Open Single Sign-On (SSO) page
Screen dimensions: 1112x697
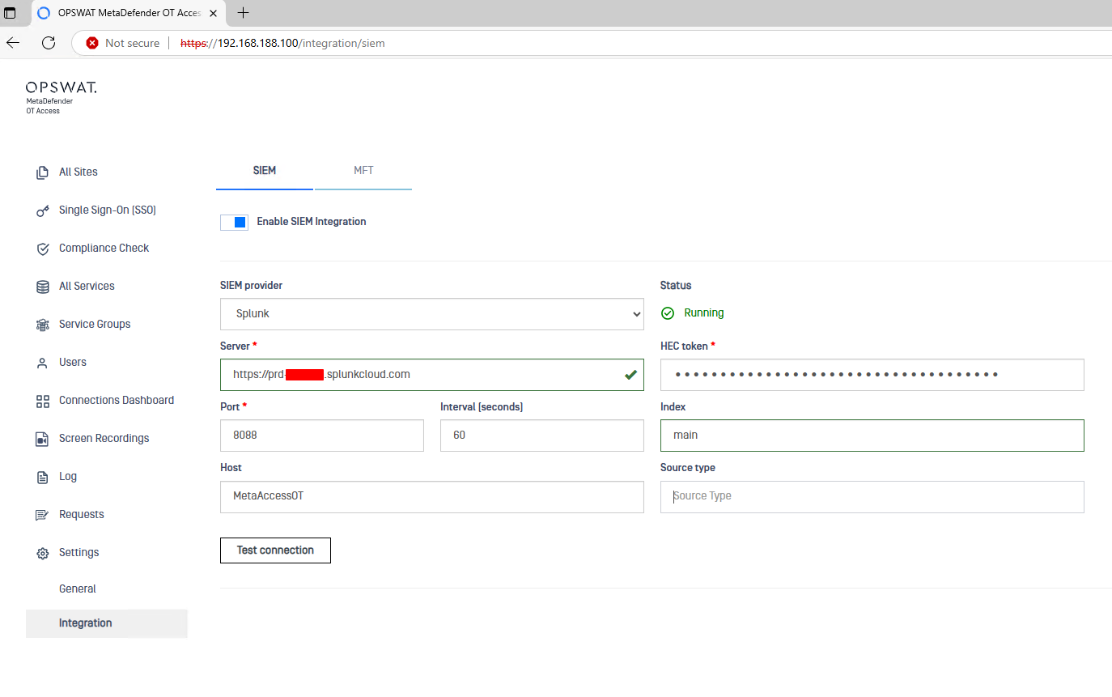click(x=108, y=210)
